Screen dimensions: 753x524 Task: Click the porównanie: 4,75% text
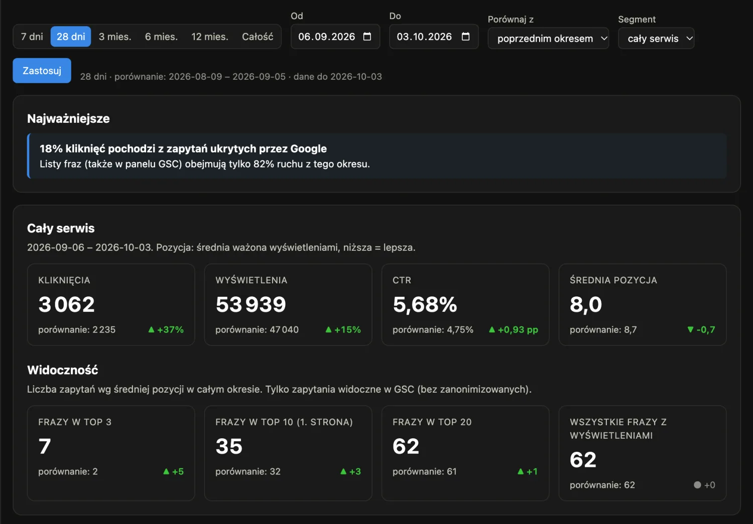click(433, 329)
